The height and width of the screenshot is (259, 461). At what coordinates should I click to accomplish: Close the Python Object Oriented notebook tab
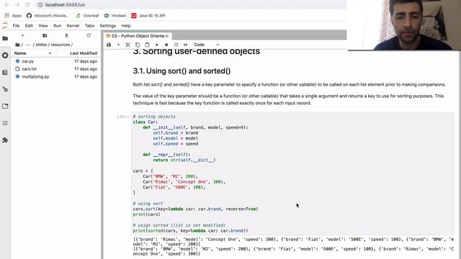point(166,36)
